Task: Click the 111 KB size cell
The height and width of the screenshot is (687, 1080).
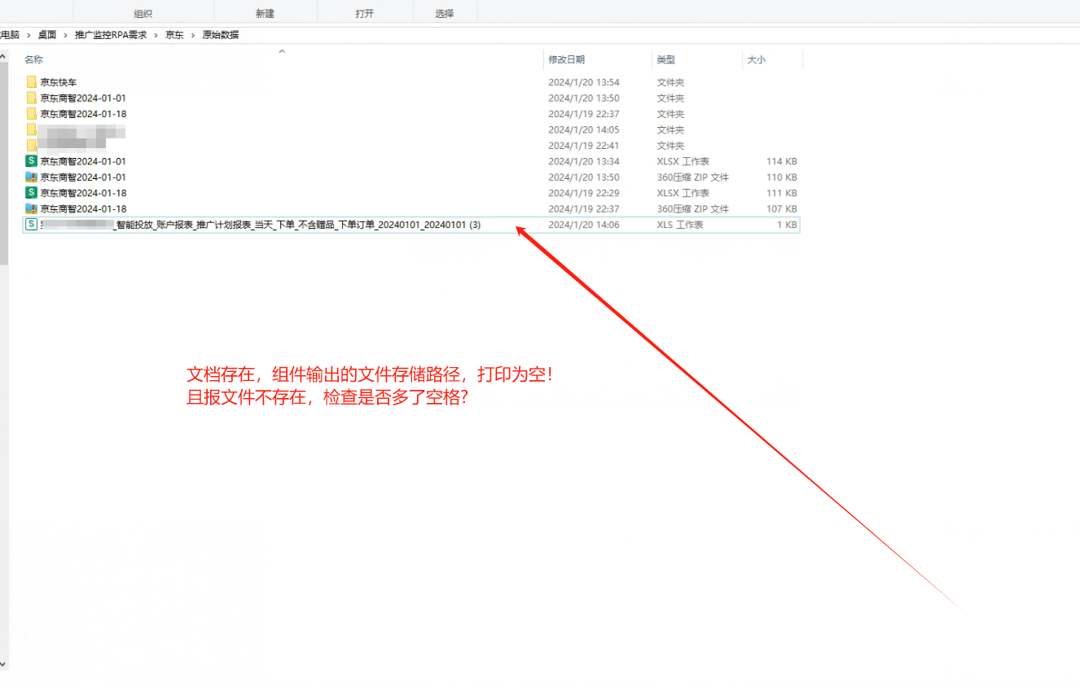Action: 782,193
